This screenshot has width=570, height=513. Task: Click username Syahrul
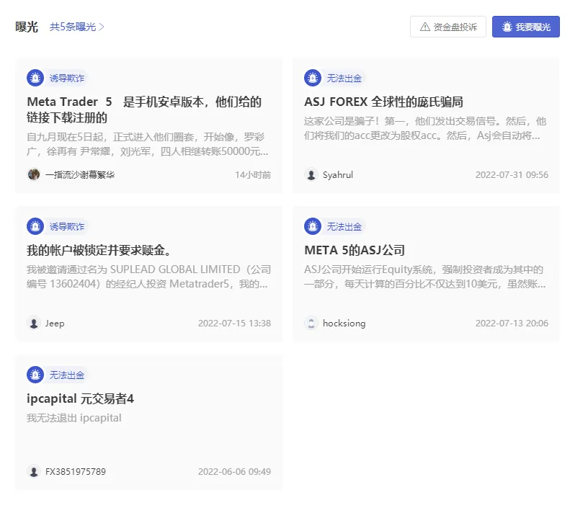tap(338, 175)
